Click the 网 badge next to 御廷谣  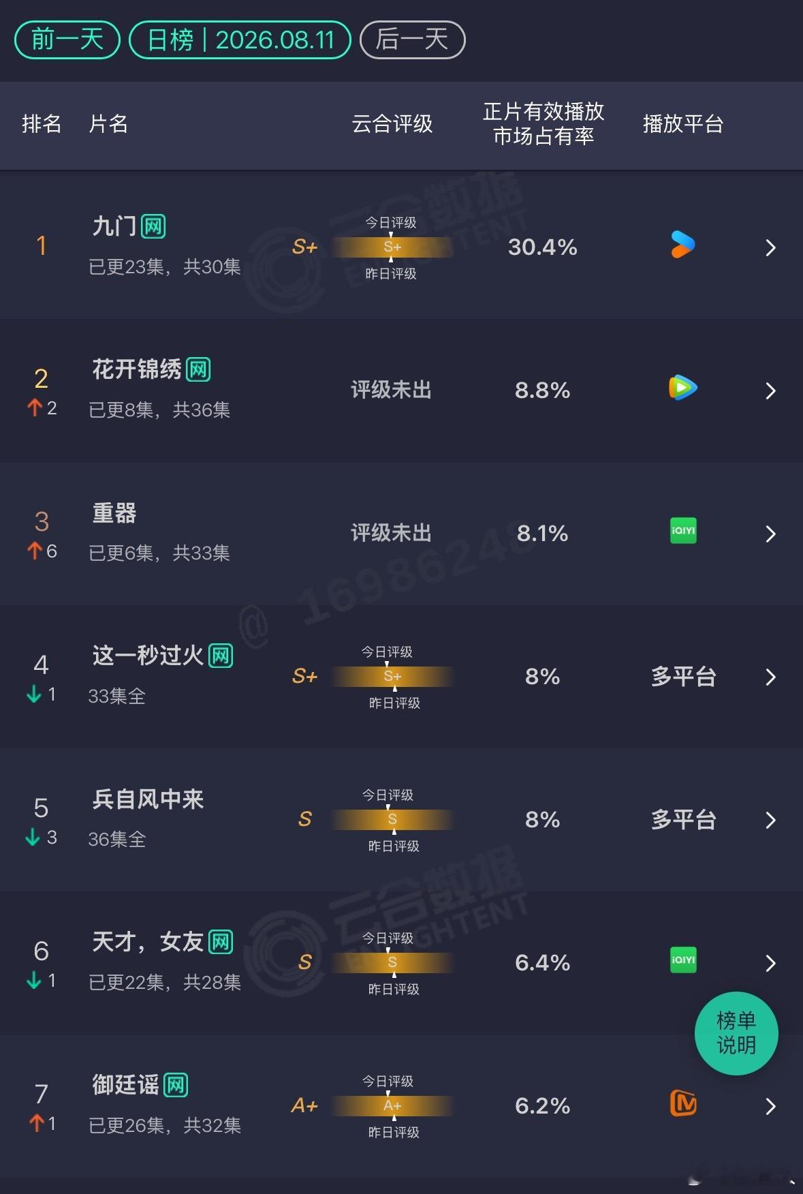click(176, 1085)
